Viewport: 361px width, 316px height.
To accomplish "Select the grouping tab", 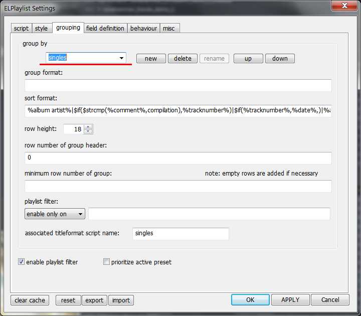I will [68, 28].
